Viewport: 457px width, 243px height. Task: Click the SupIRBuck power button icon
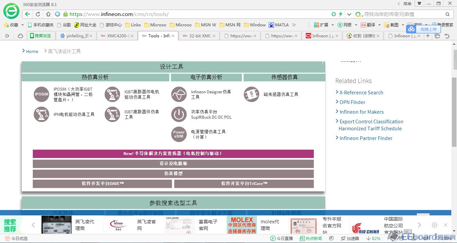(179, 114)
